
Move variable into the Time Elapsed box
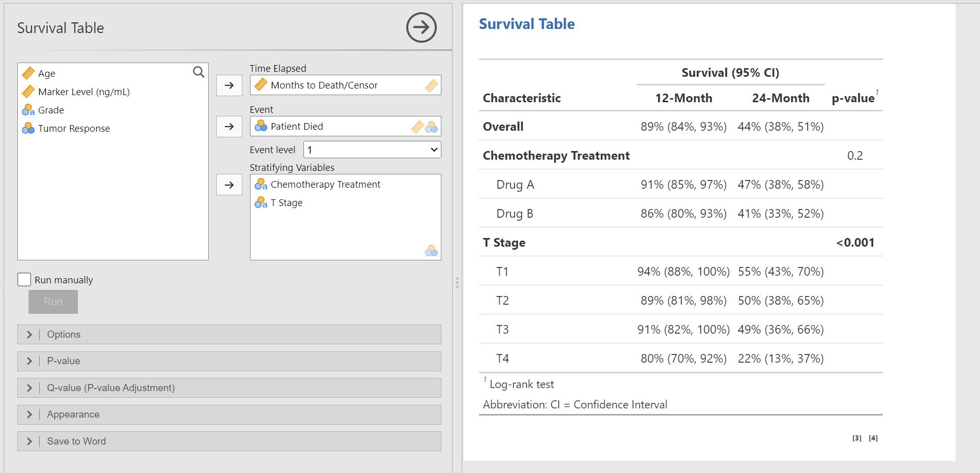coord(229,85)
